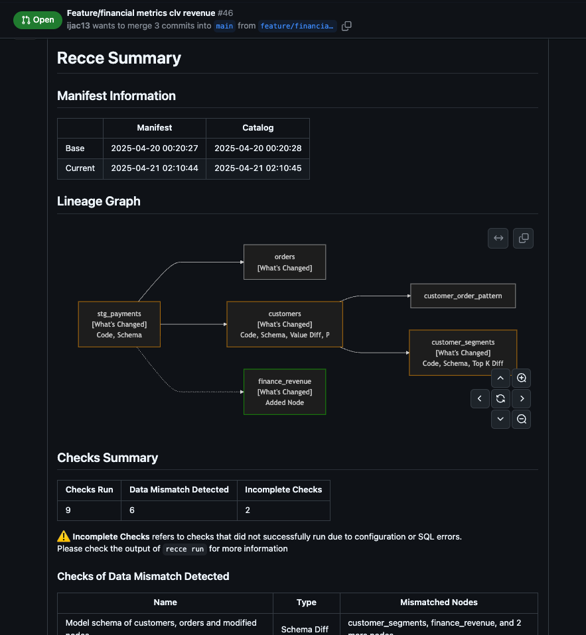Viewport: 586px width, 635px height.
Task: Open author ijac13's profile
Action: pyautogui.click(x=78, y=26)
